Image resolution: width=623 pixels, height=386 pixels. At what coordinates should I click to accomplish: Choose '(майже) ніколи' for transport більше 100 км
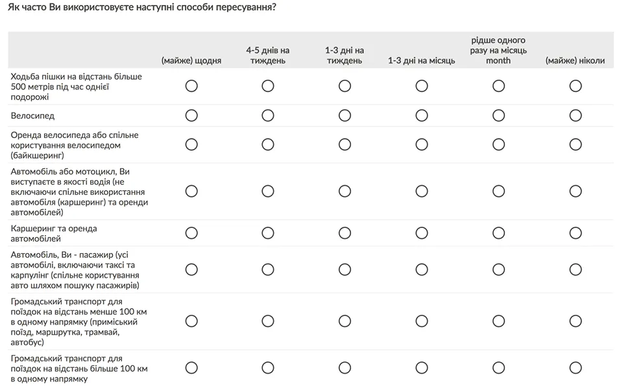pos(575,368)
